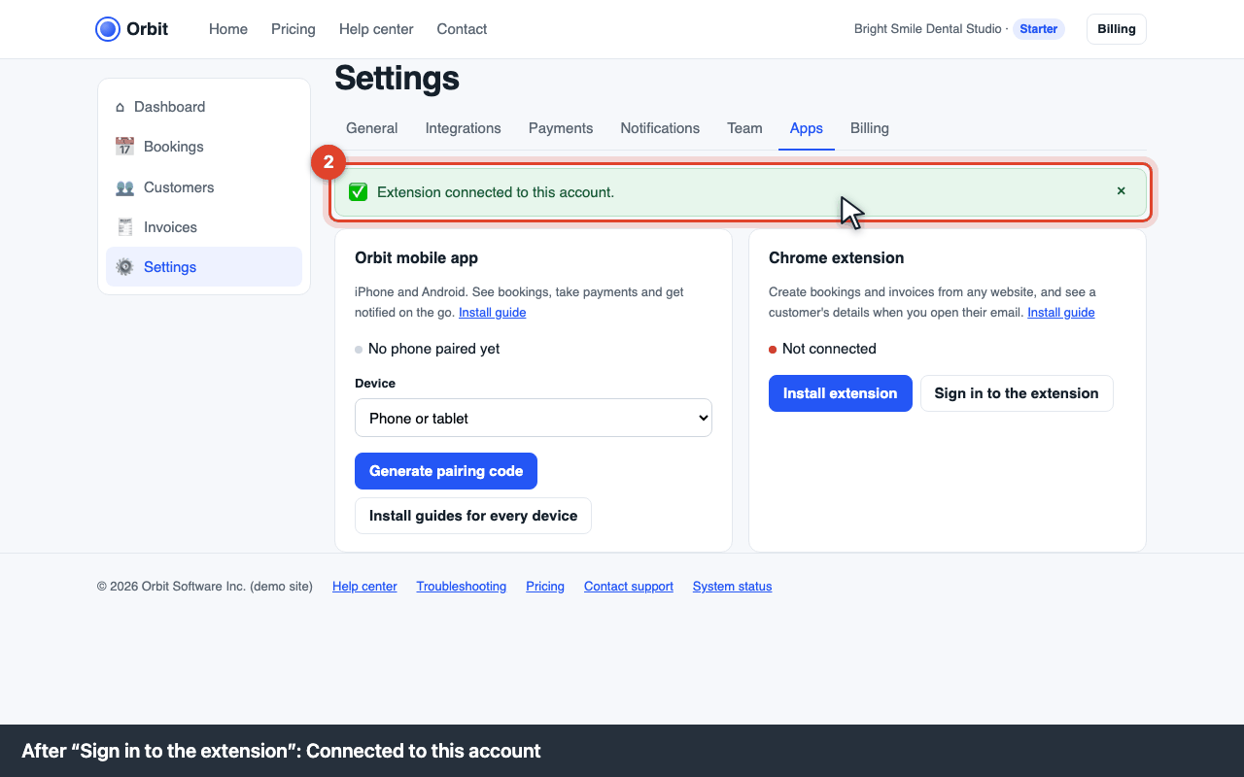Open the Billing tab in Settings
This screenshot has width=1244, height=777.
(870, 128)
